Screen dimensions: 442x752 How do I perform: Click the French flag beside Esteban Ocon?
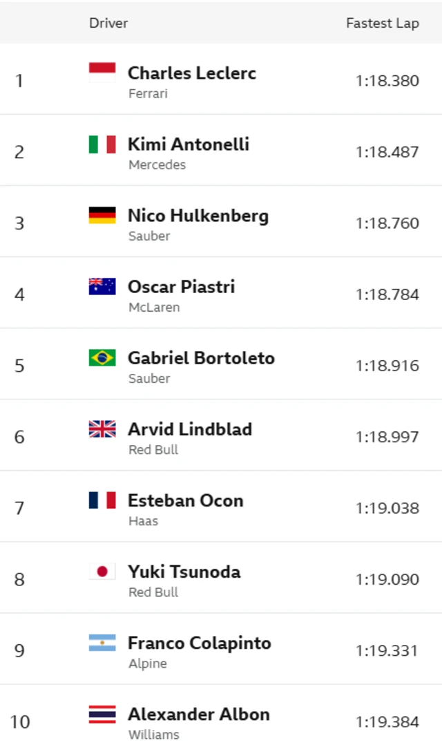point(102,500)
